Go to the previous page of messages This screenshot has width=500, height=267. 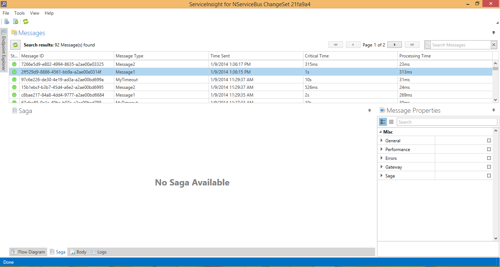point(353,45)
